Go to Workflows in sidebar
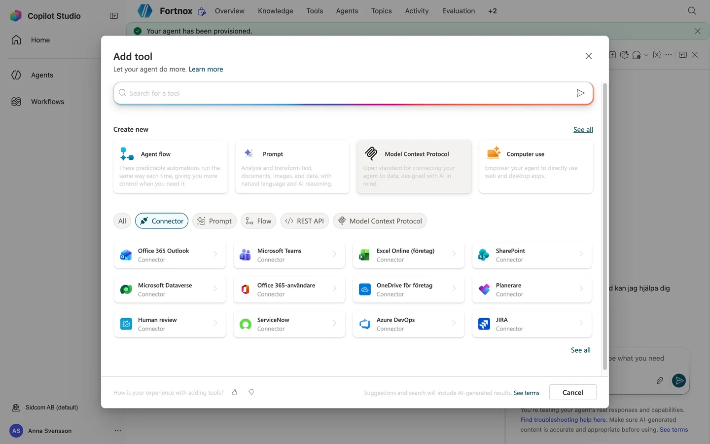The width and height of the screenshot is (710, 444). (47, 102)
